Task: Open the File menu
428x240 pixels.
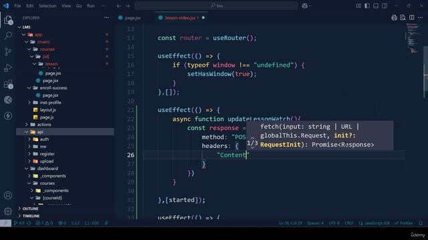Action: [17, 6]
